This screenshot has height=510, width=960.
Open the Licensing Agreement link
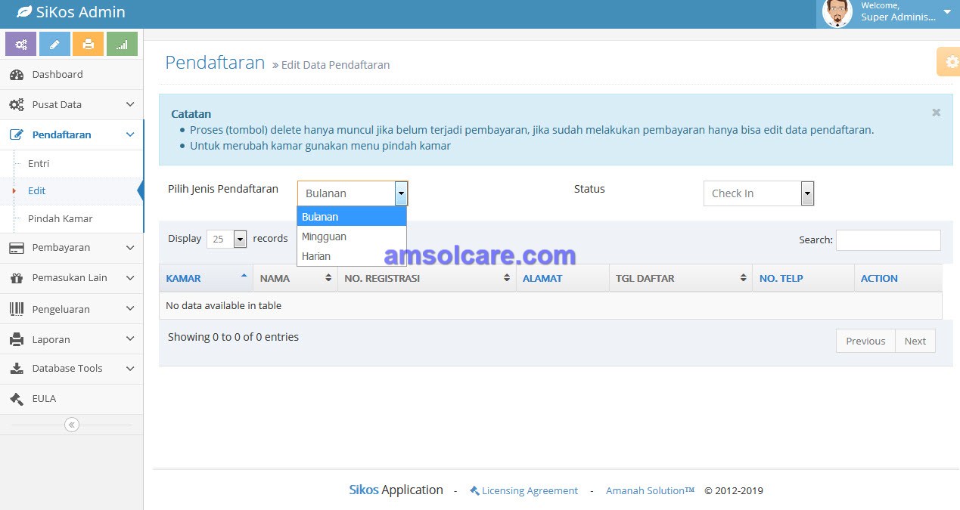point(530,490)
